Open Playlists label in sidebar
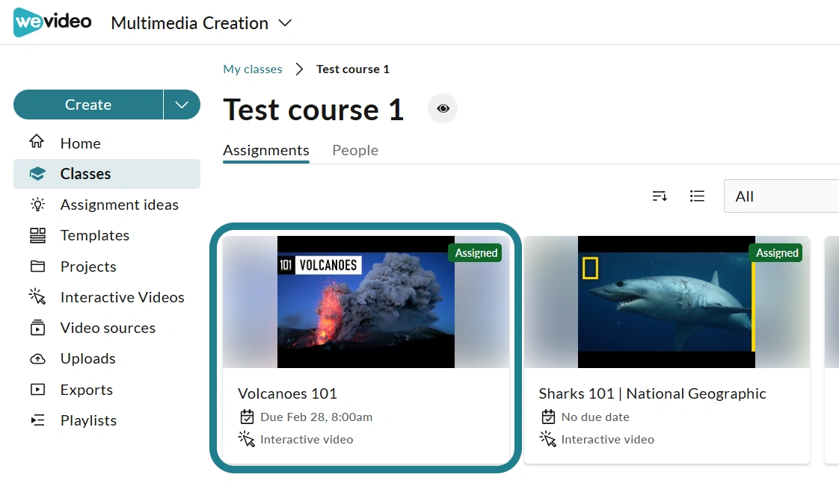Viewport: 839px width, 489px height. (88, 420)
